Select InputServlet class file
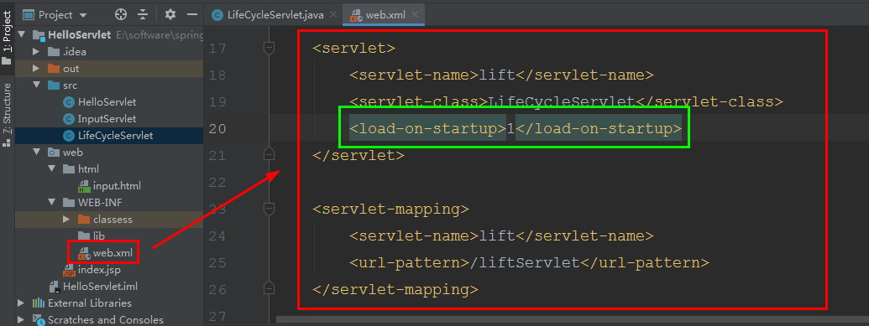This screenshot has width=869, height=326. [107, 118]
